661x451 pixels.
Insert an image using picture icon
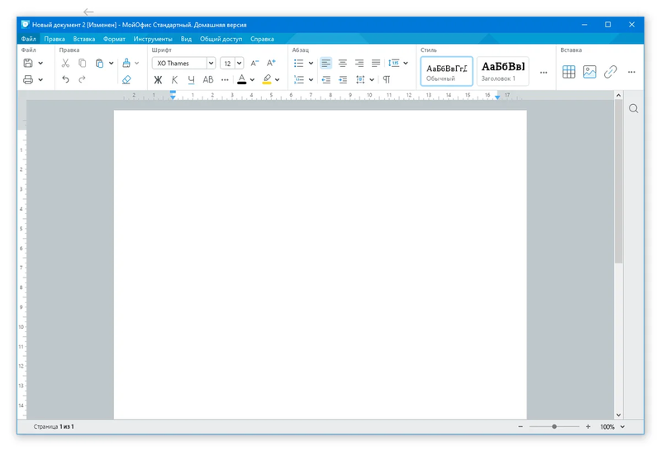point(589,72)
